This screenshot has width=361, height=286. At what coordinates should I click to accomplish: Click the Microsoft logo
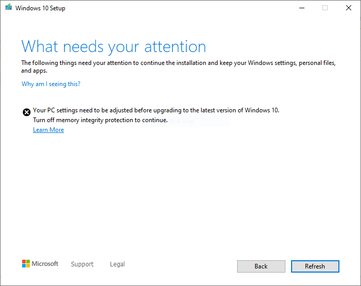point(40,264)
